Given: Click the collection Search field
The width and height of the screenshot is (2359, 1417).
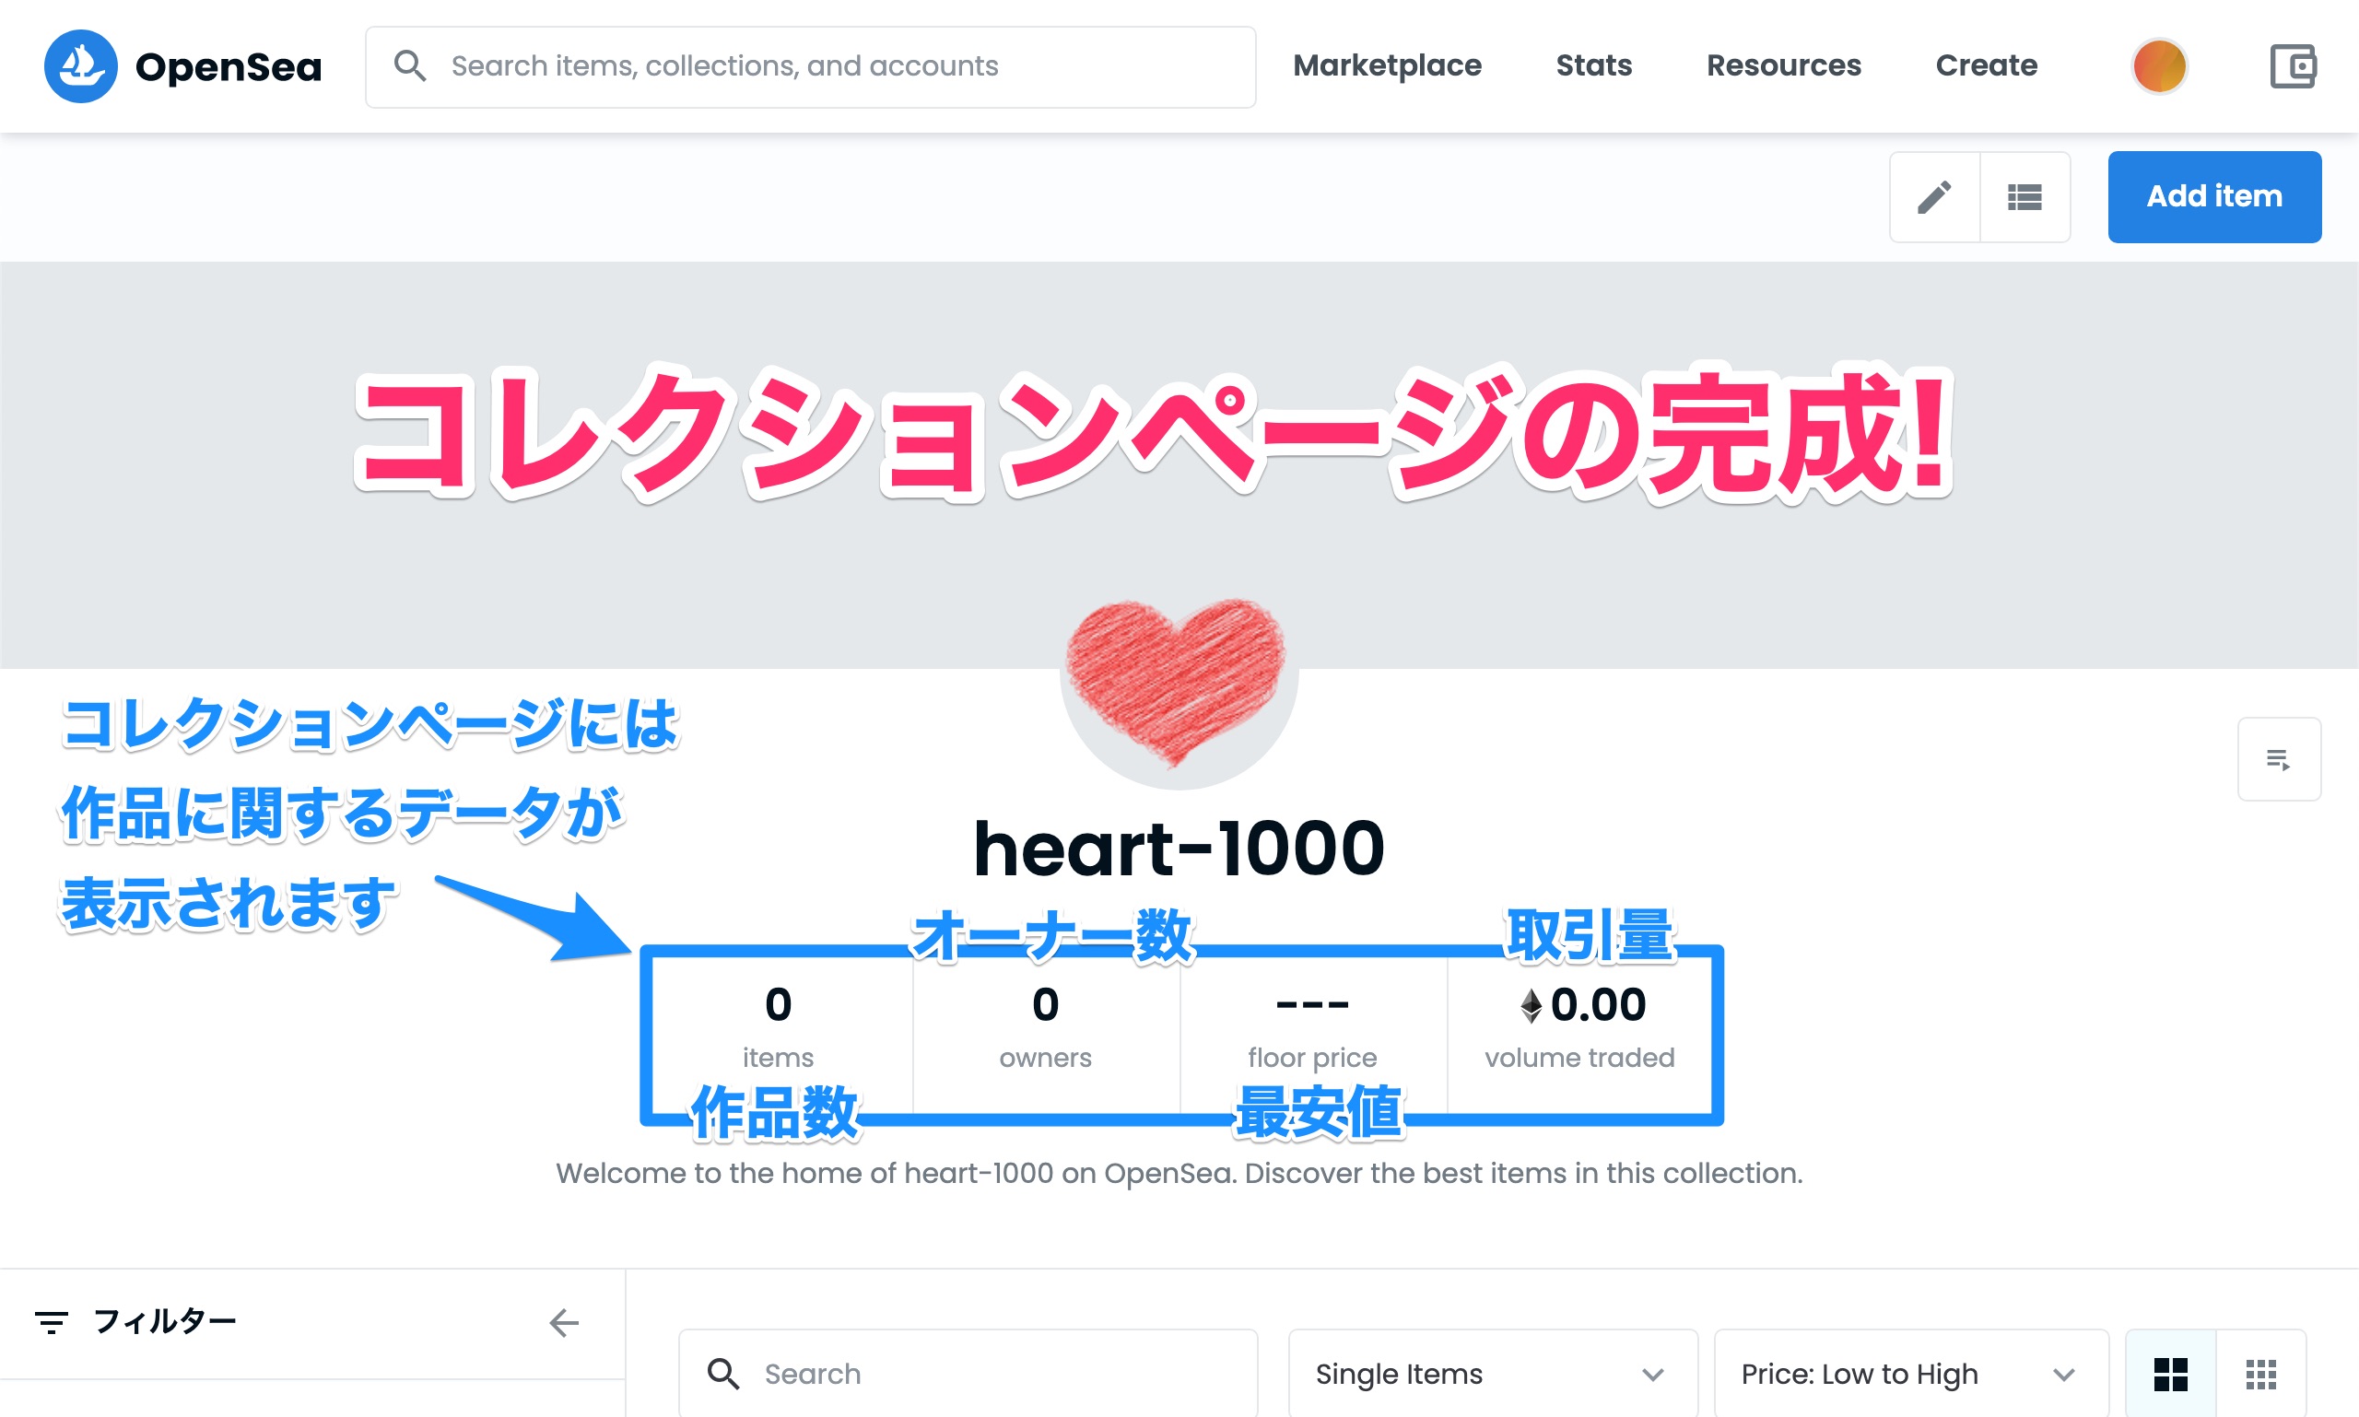Looking at the screenshot, I should pos(968,1374).
